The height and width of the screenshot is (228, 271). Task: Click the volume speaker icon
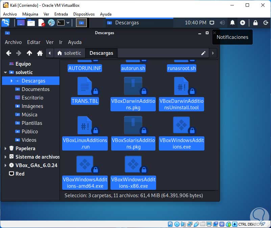pos(222,23)
